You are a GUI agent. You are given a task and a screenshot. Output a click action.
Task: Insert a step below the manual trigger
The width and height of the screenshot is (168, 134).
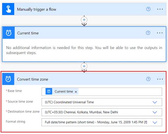pos(84,20)
